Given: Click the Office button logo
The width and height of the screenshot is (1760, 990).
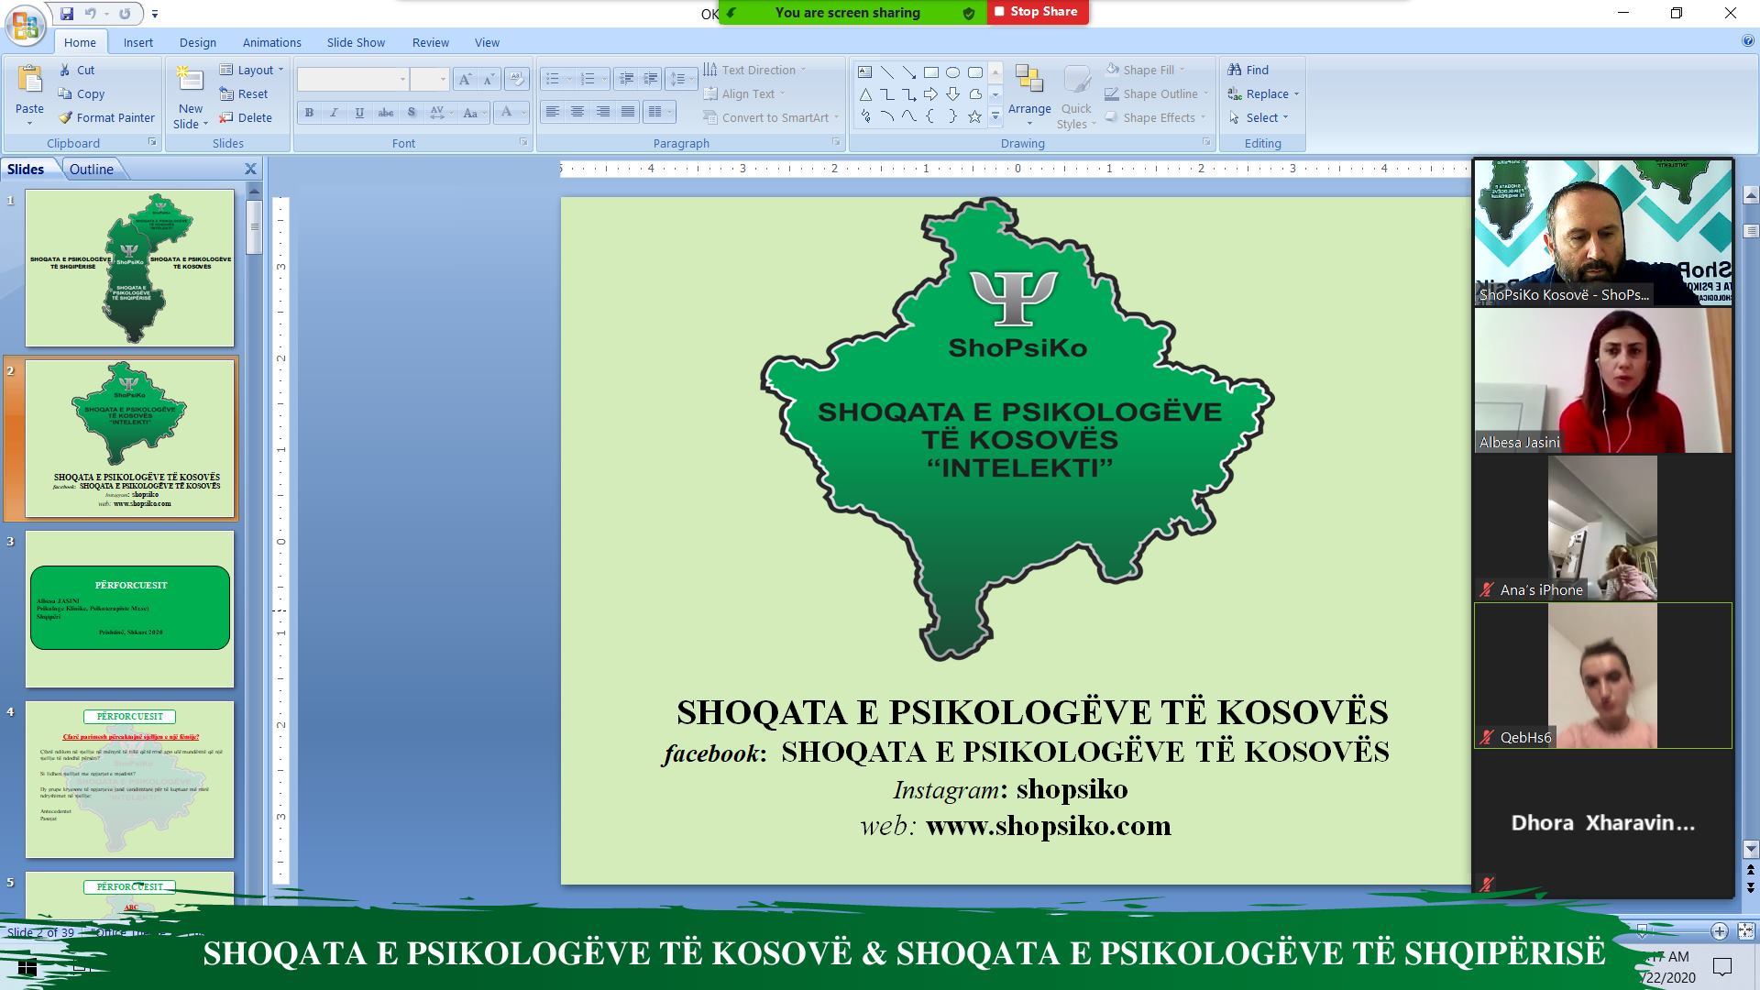Looking at the screenshot, I should point(25,25).
